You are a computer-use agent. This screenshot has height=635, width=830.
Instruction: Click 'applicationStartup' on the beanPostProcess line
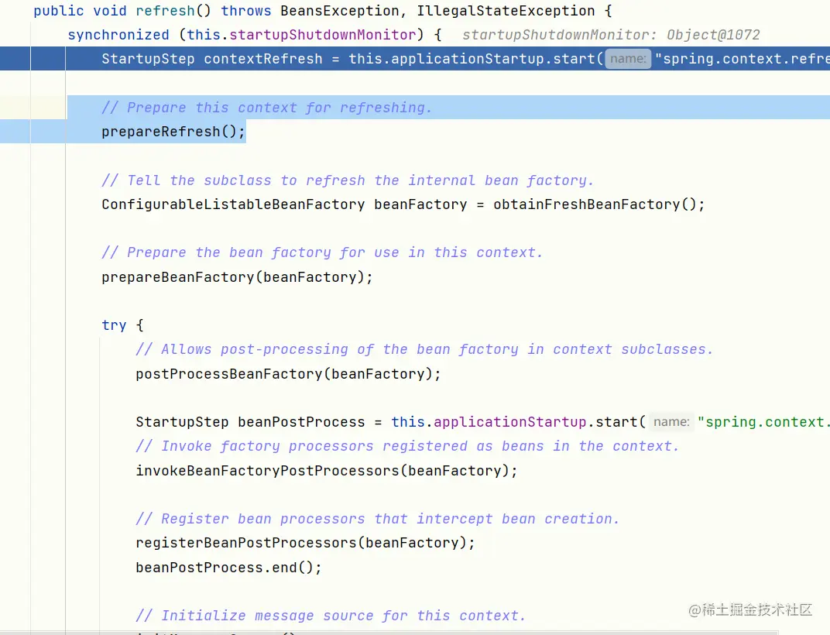[509, 422]
